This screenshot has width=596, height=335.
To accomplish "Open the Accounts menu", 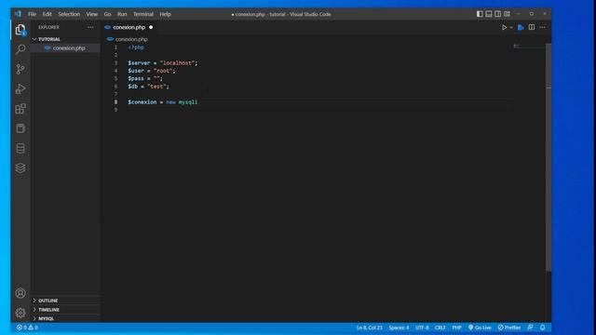I will 20,293.
